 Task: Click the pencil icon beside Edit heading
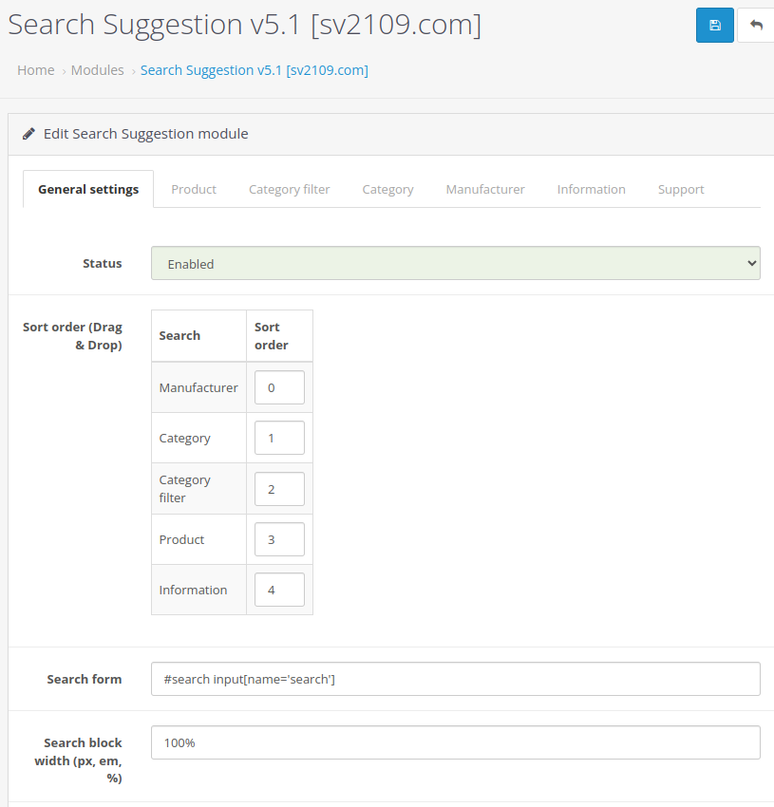(28, 134)
